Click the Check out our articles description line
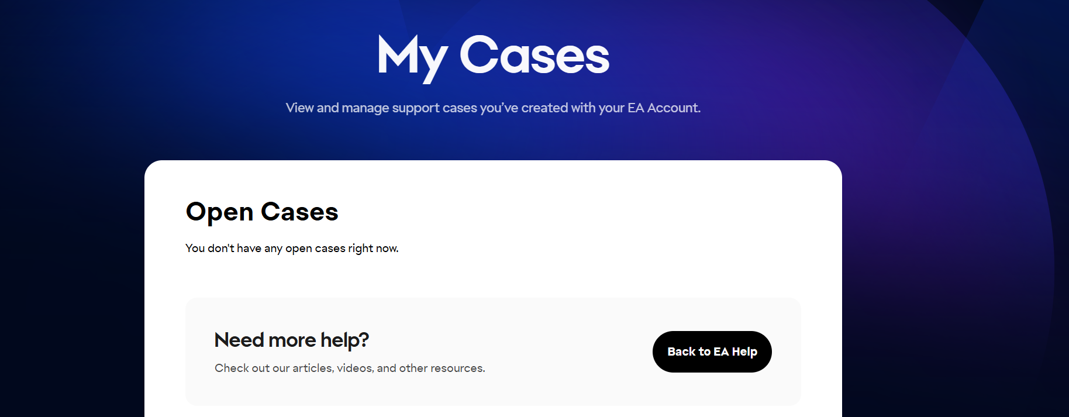Screen dimensions: 1069x417 (x=349, y=368)
